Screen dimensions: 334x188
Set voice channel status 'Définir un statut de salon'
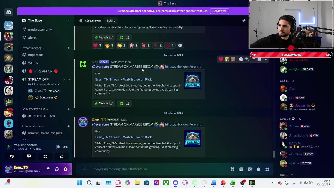44,84
